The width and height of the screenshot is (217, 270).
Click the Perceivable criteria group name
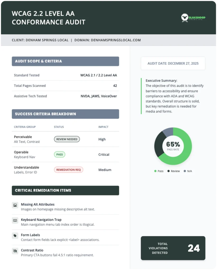(x=23, y=137)
